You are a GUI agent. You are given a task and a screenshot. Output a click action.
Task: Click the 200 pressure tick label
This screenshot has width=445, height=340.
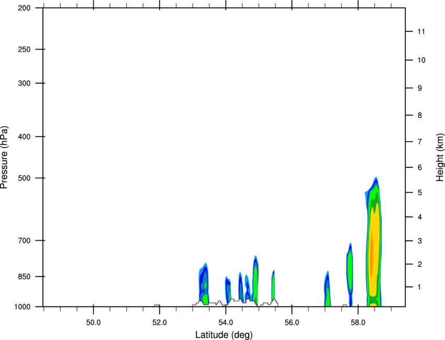point(24,8)
